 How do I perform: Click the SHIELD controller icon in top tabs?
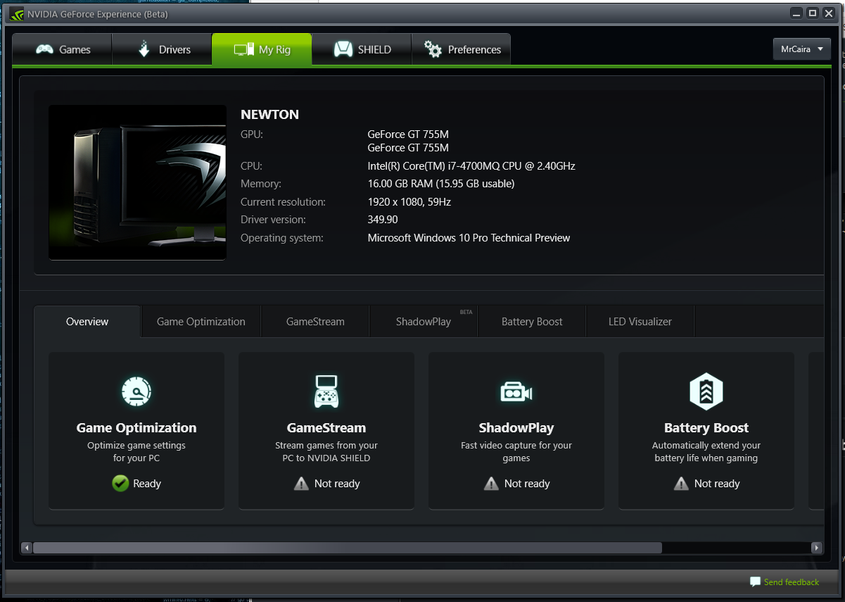click(343, 49)
